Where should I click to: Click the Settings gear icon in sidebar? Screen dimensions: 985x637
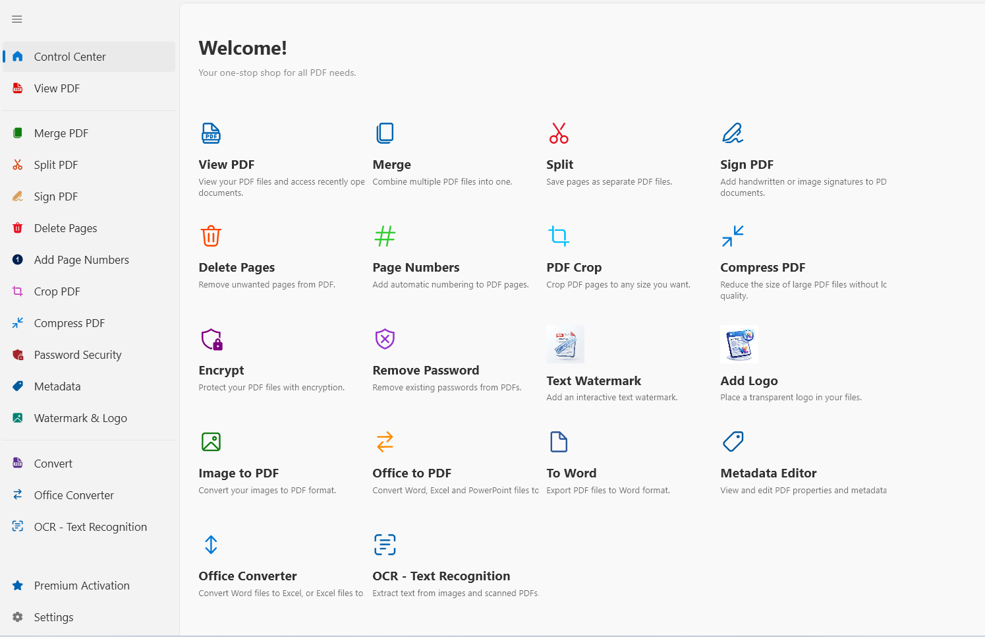(x=18, y=617)
